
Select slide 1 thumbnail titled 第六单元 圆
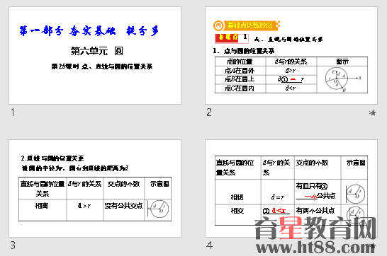[x=95, y=55]
